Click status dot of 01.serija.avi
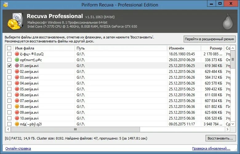The image size is (240, 154). tap(17, 65)
